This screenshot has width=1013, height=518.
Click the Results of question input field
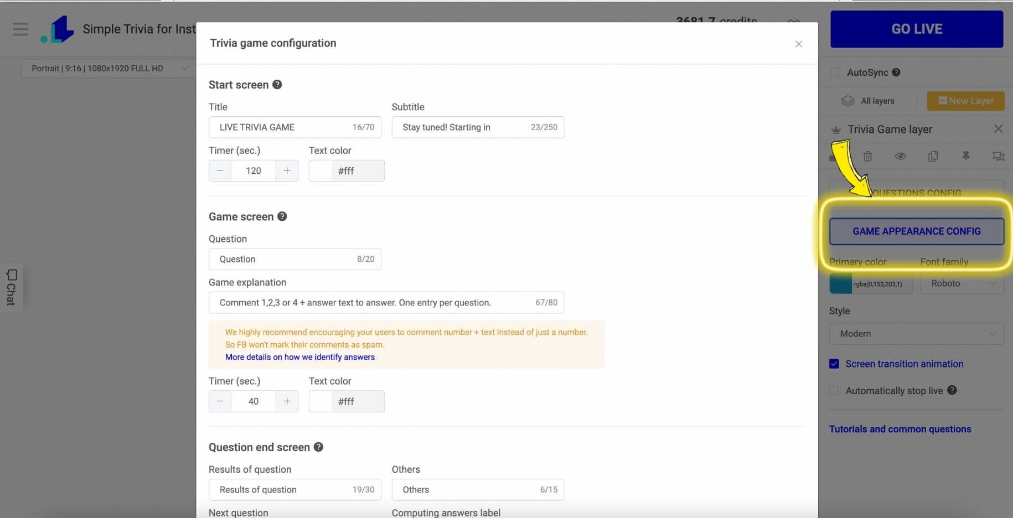coord(295,490)
